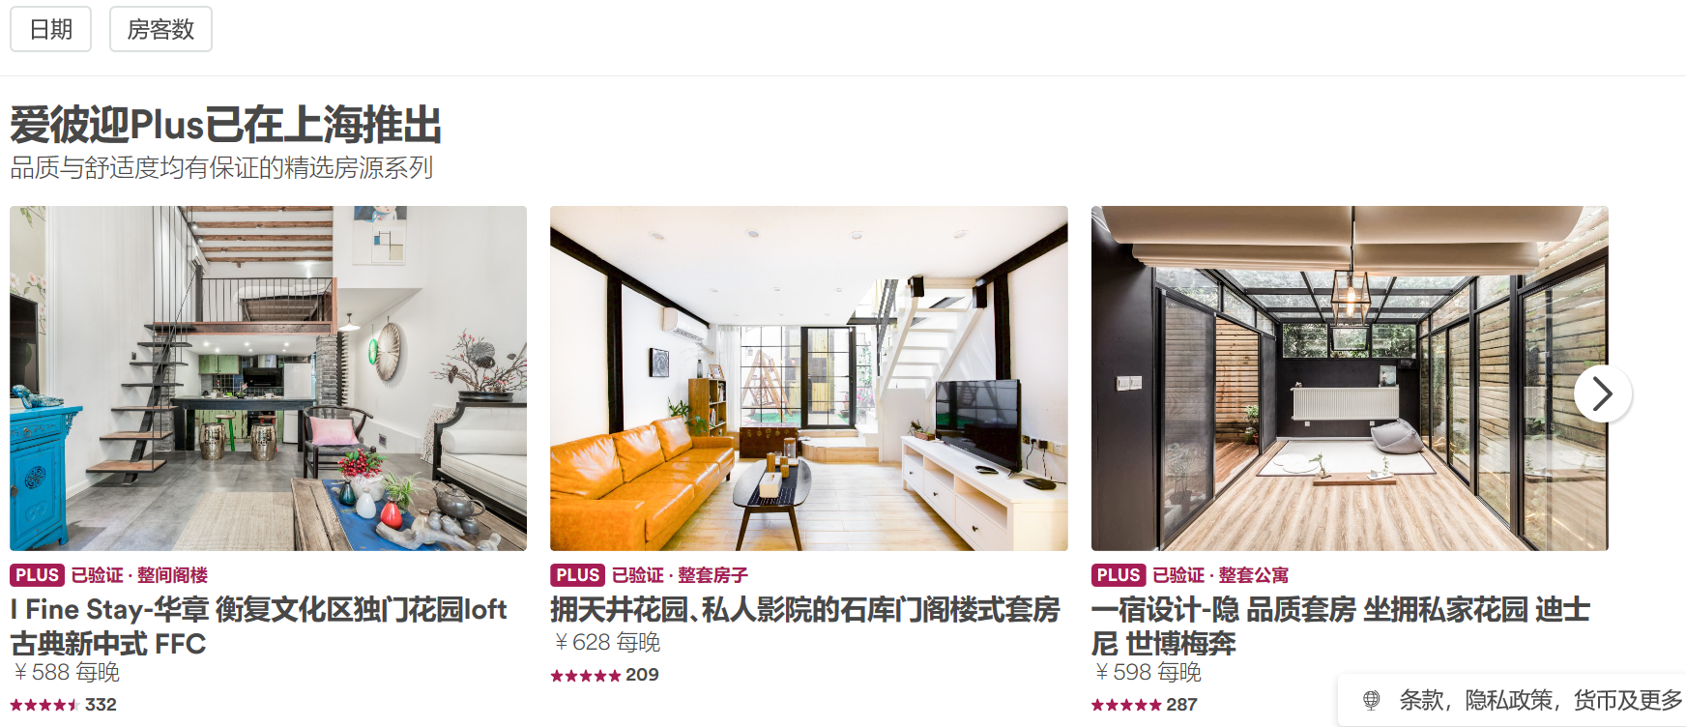Open the glass sunroom listing photo
This screenshot has height=727, width=1686.
[x=1350, y=378]
